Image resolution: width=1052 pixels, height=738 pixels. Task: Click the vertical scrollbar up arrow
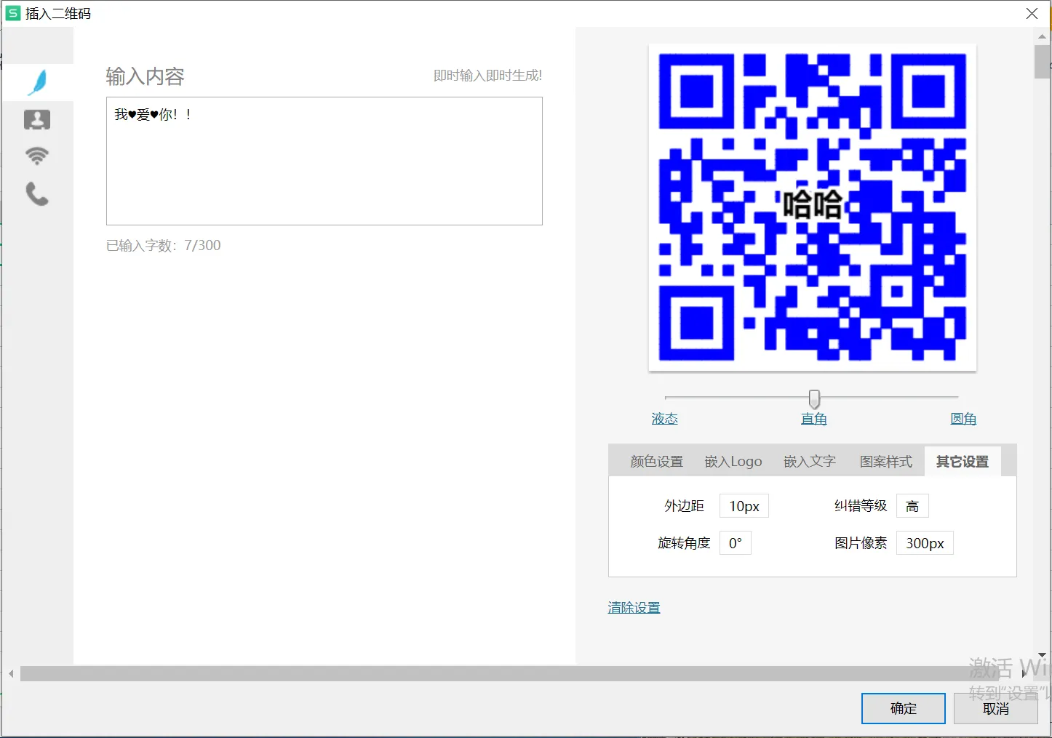[1043, 35]
